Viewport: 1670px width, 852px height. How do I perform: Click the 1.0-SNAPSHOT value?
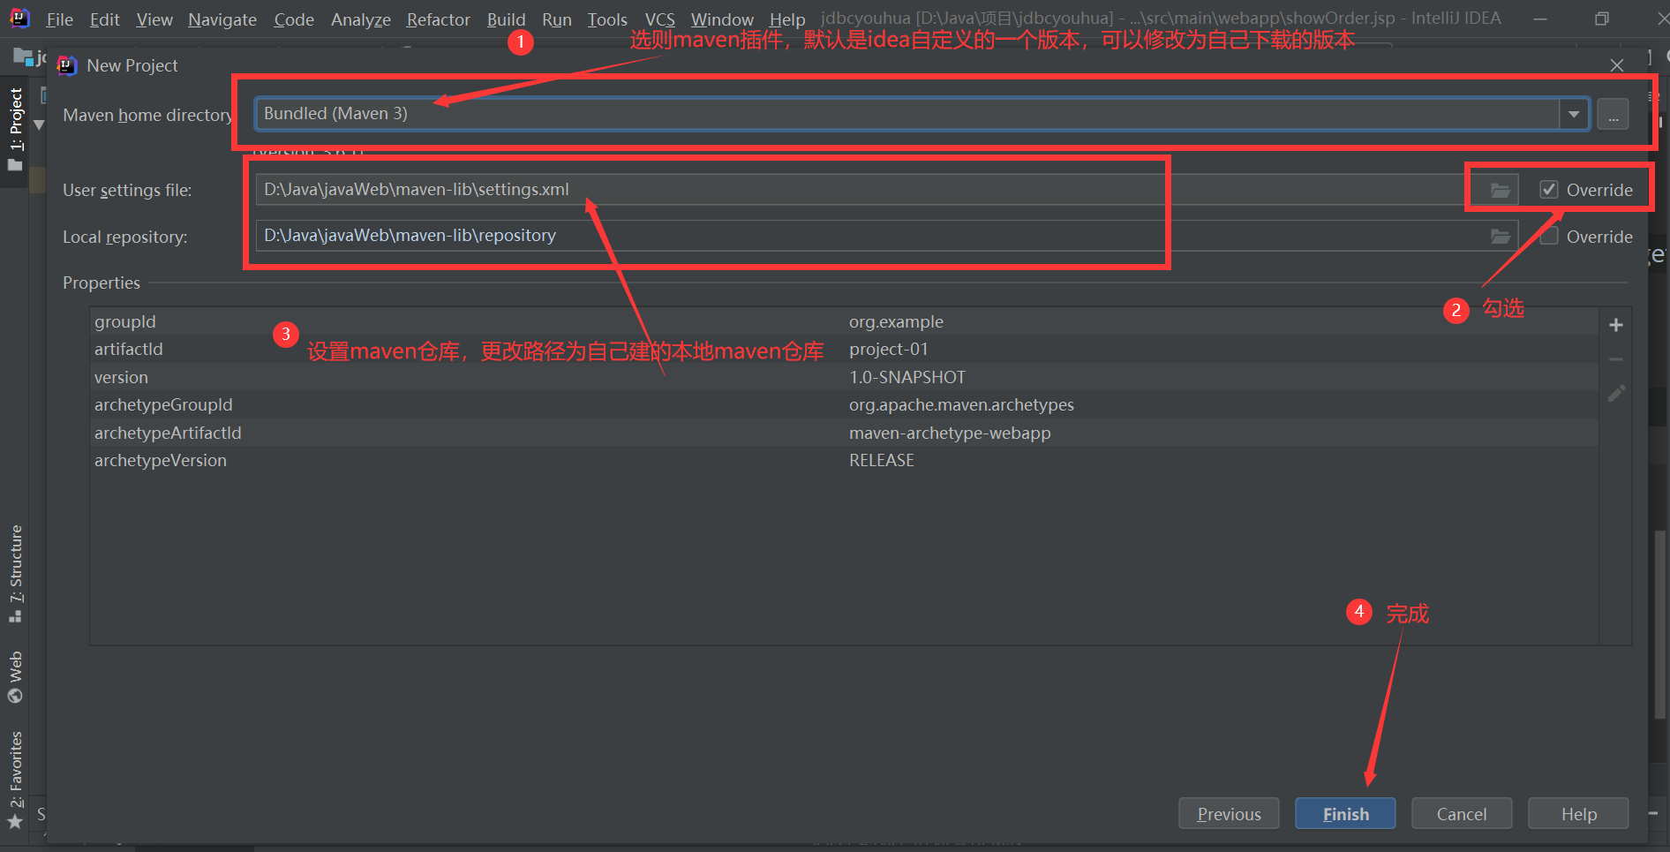[907, 377]
